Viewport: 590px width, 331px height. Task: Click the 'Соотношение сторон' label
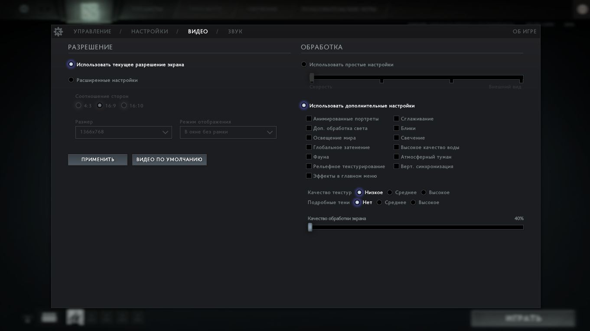point(102,96)
